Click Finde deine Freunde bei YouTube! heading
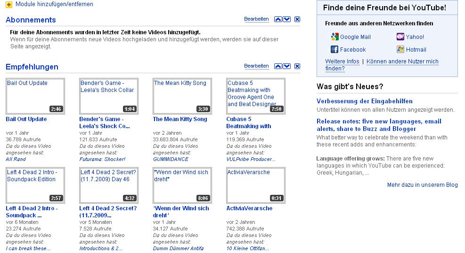The image size is (465, 253). pos(384,8)
